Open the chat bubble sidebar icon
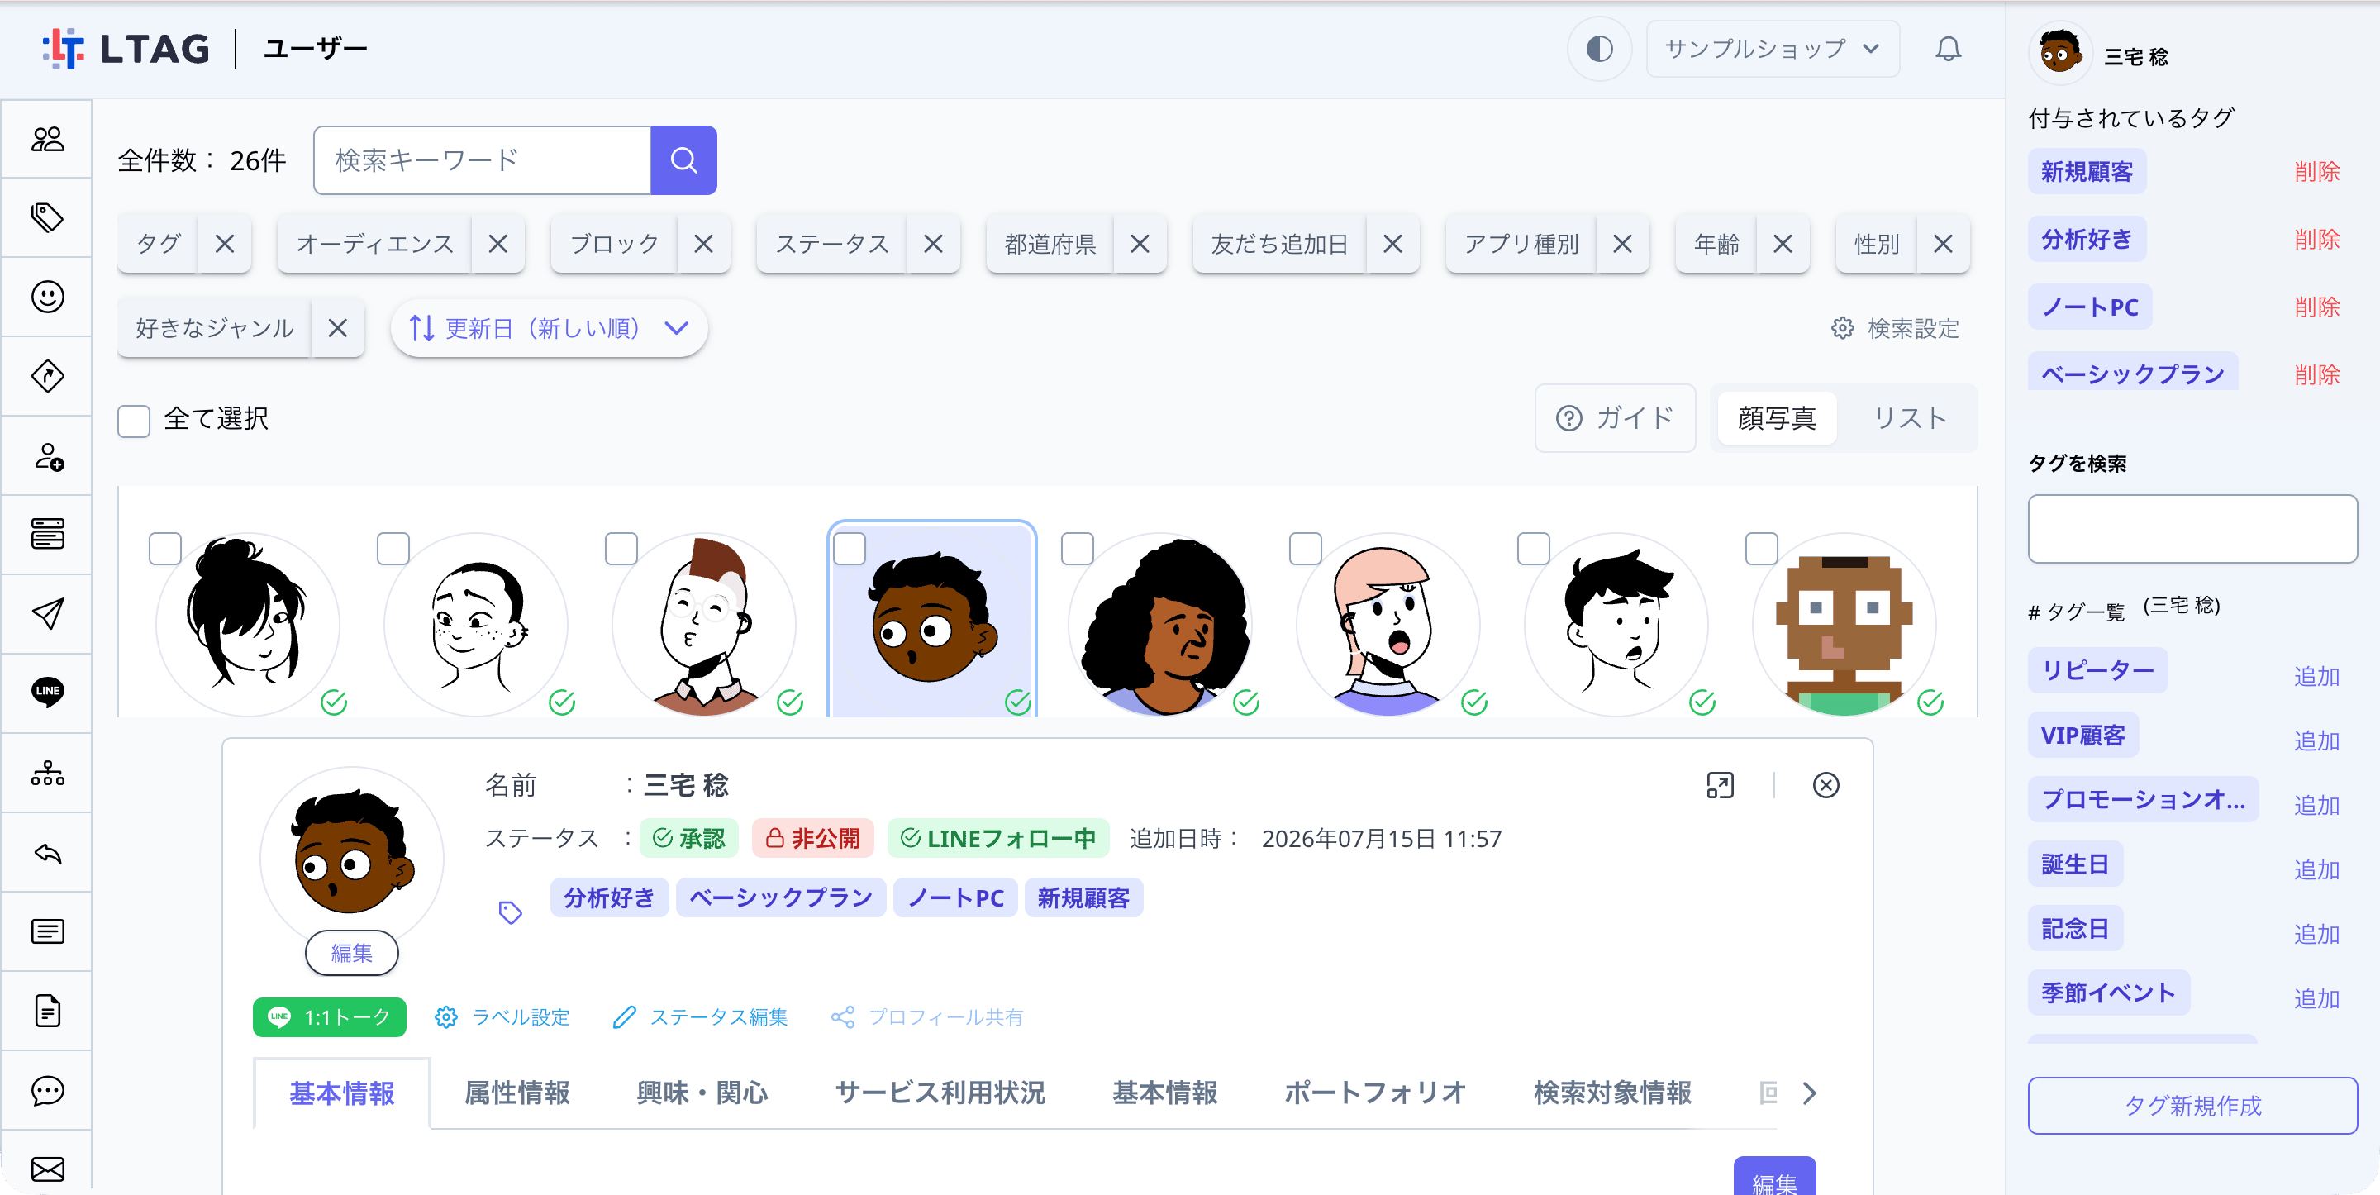The width and height of the screenshot is (2380, 1195). tap(47, 1091)
